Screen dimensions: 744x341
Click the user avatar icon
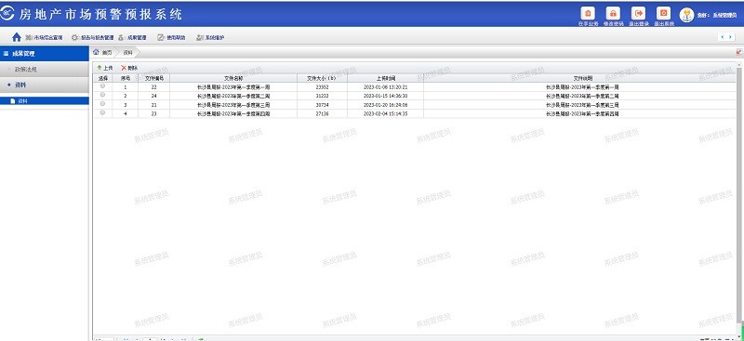tap(686, 15)
